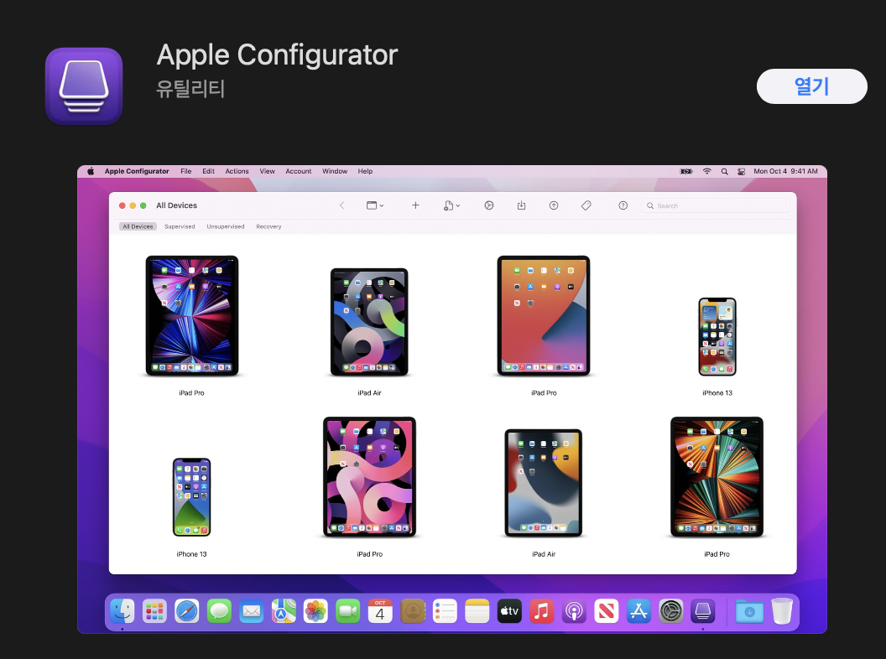Click Apple Configurator icon in the dock
Screen dimensions: 886x659
point(703,611)
